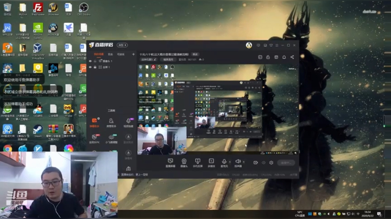Open Oracle VM VirtualBox desktop shortcut
Image resolution: width=391 pixels, height=219 pixels.
[x=38, y=51]
